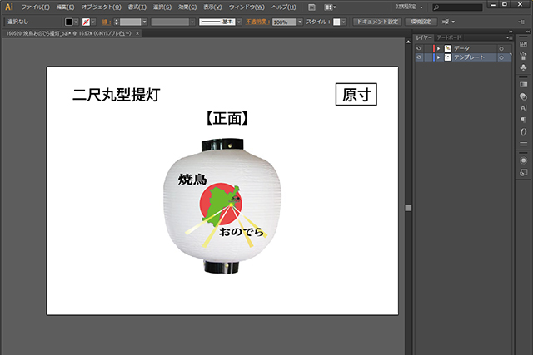Image resolution: width=533 pixels, height=355 pixels.
Task: Open the Gradient panel icon
Action: [524, 85]
